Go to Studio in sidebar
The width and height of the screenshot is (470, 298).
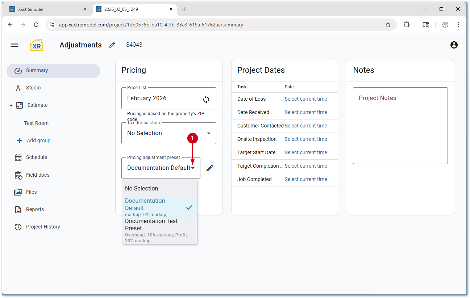(33, 88)
